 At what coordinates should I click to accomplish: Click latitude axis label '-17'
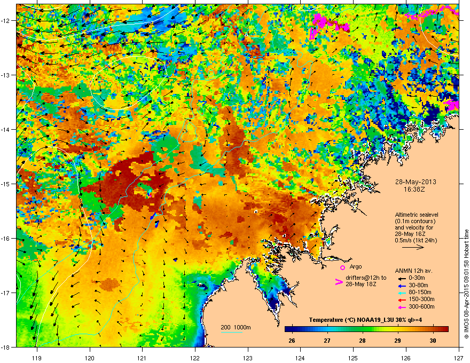[6, 293]
